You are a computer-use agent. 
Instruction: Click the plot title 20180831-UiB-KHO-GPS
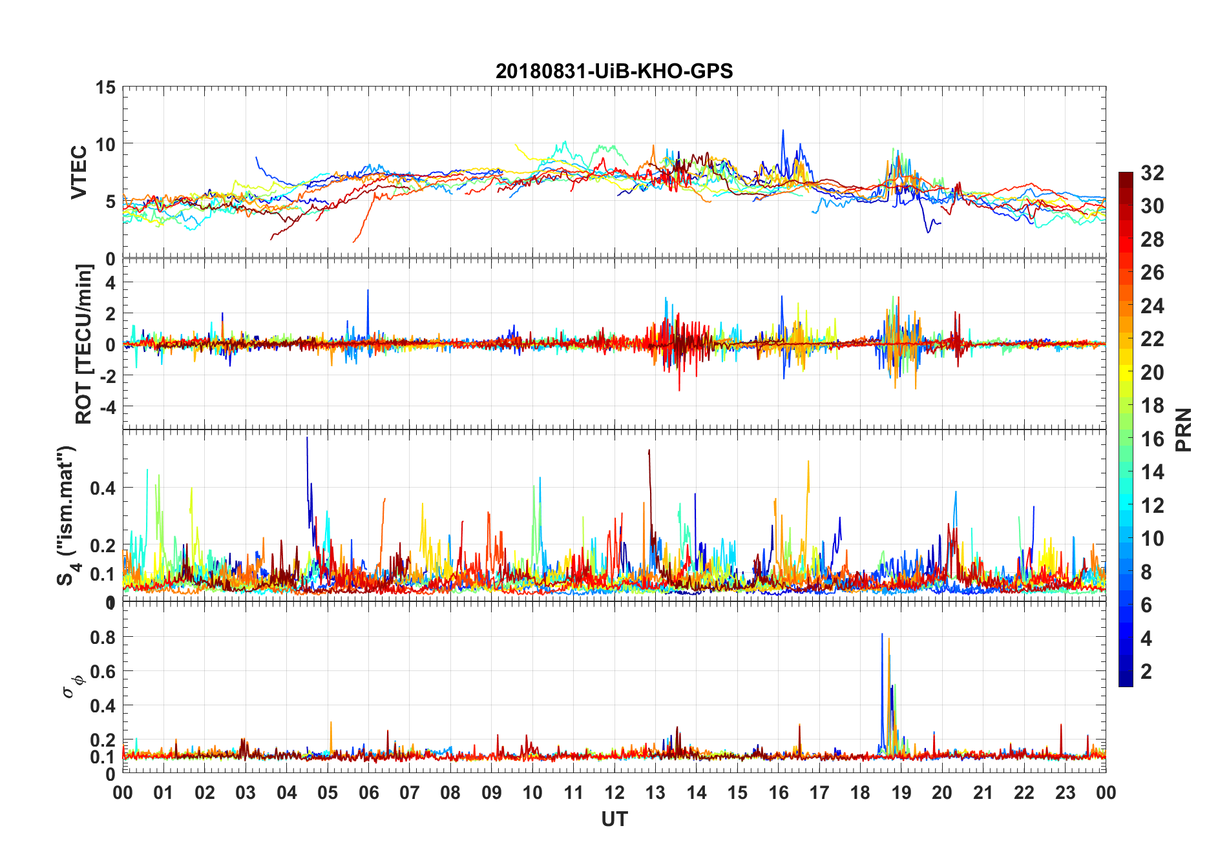point(614,71)
